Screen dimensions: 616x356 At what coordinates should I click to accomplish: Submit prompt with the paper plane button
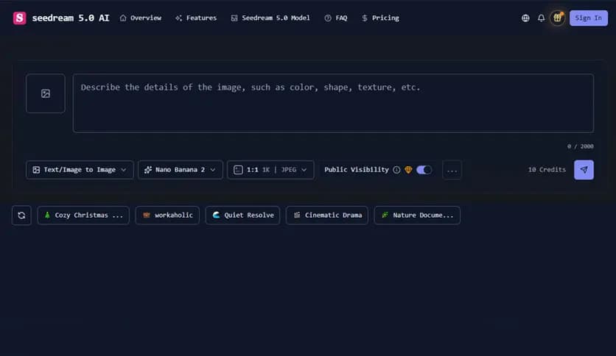pyautogui.click(x=584, y=170)
